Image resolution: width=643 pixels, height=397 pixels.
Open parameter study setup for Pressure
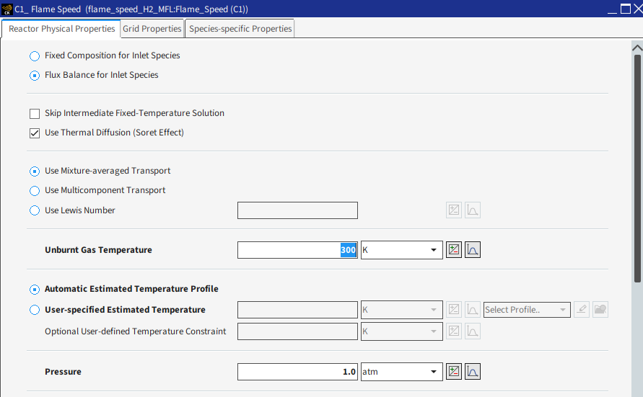(453, 372)
